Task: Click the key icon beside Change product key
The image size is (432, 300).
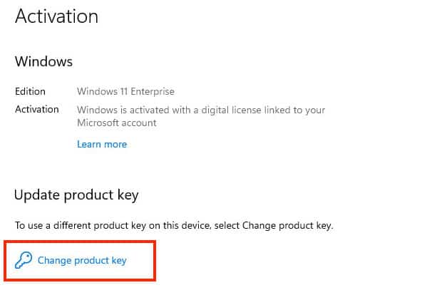Action: [x=24, y=260]
